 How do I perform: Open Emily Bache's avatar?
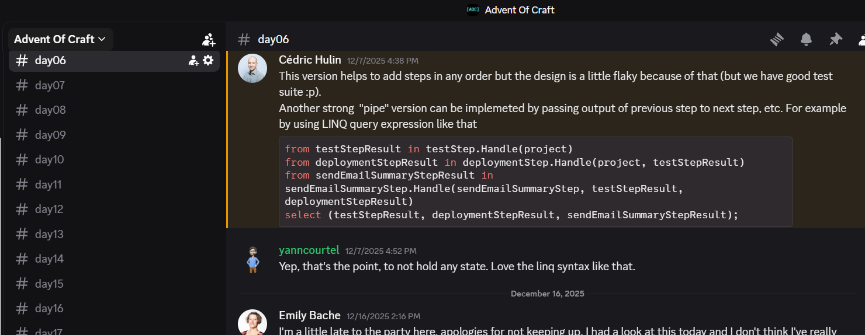(x=252, y=323)
